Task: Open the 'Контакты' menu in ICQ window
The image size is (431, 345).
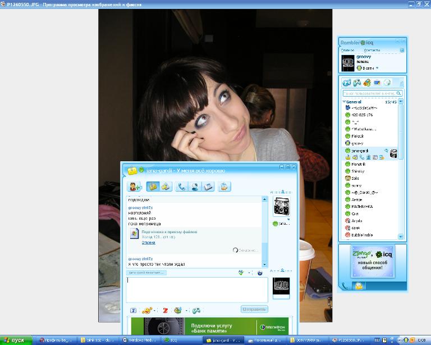Action: click(372, 51)
